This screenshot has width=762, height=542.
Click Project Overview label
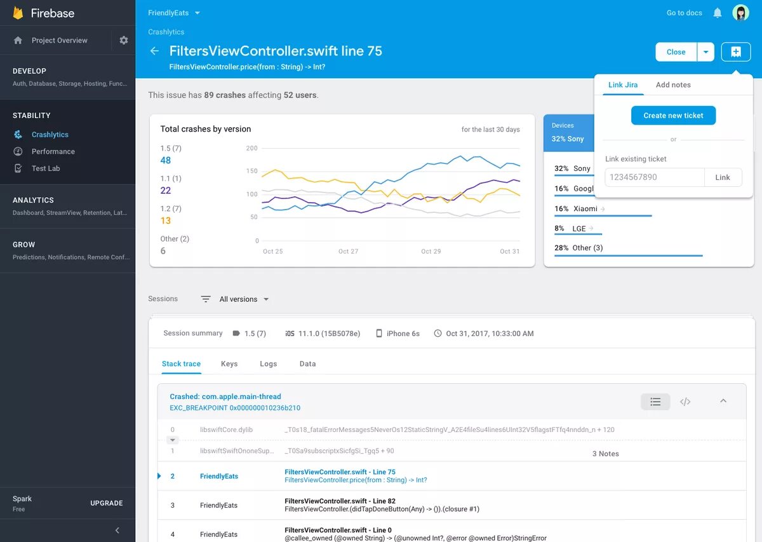pyautogui.click(x=60, y=40)
